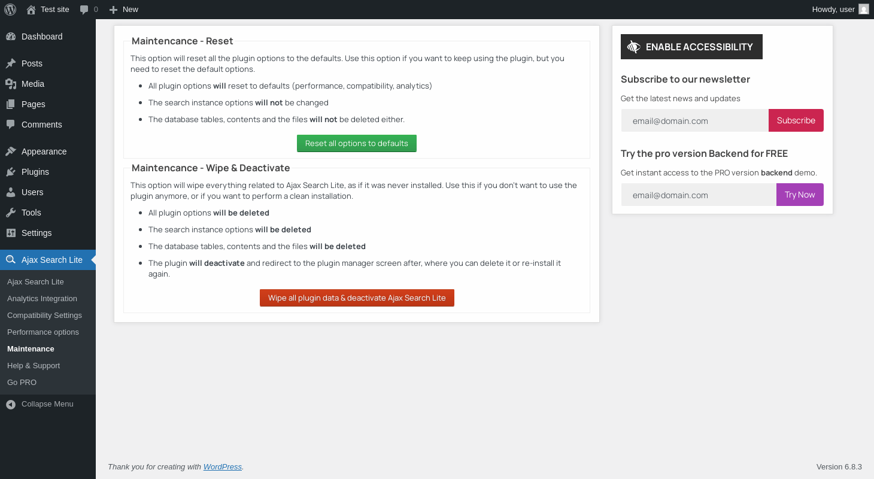Click the Plugins plug icon
This screenshot has width=874, height=479.
(11, 172)
